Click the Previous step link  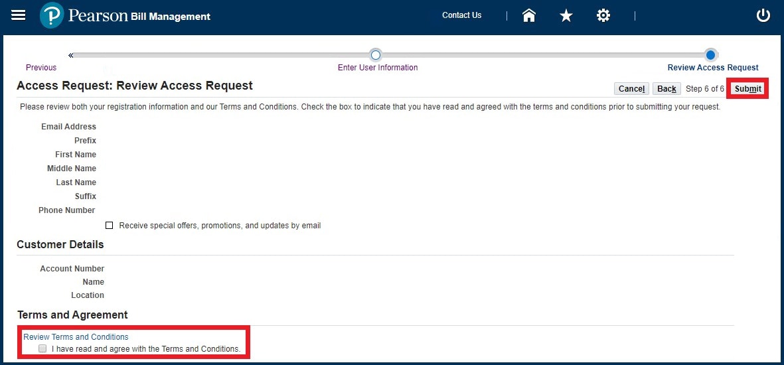pos(41,68)
